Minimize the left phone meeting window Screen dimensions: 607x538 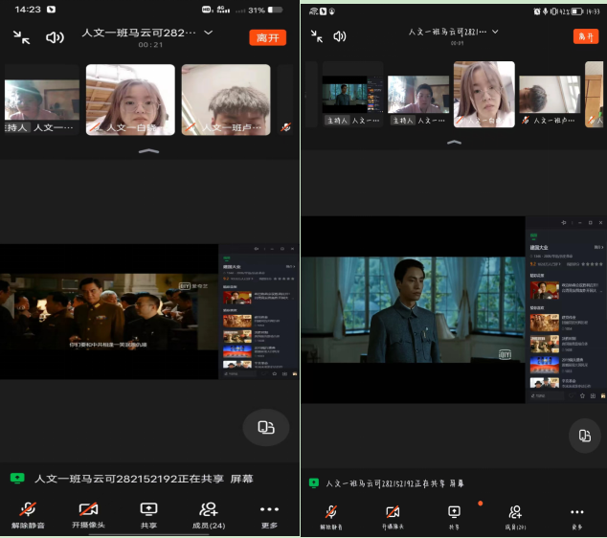(x=22, y=37)
